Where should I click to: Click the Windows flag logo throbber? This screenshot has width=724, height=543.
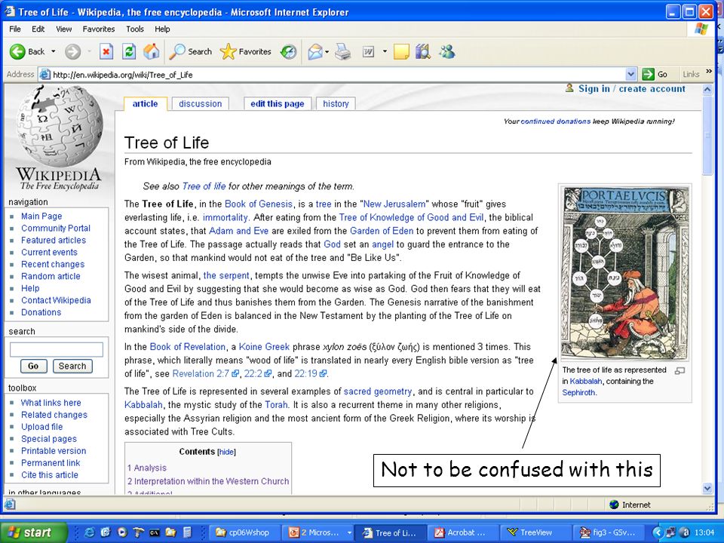[x=701, y=29]
